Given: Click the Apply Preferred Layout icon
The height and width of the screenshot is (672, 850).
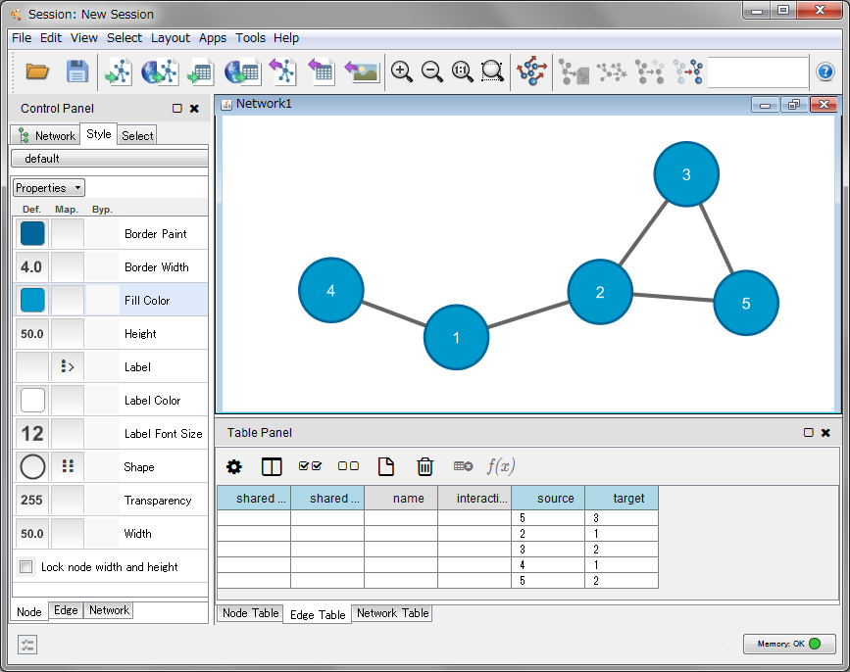Looking at the screenshot, I should coord(531,72).
